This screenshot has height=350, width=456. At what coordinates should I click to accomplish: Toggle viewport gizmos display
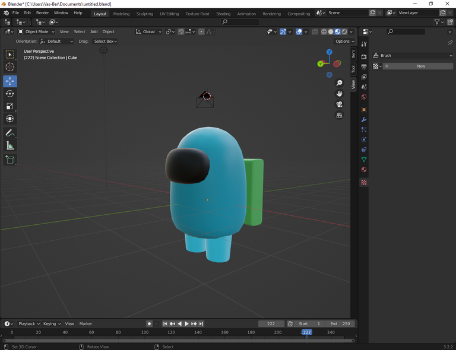(283, 31)
